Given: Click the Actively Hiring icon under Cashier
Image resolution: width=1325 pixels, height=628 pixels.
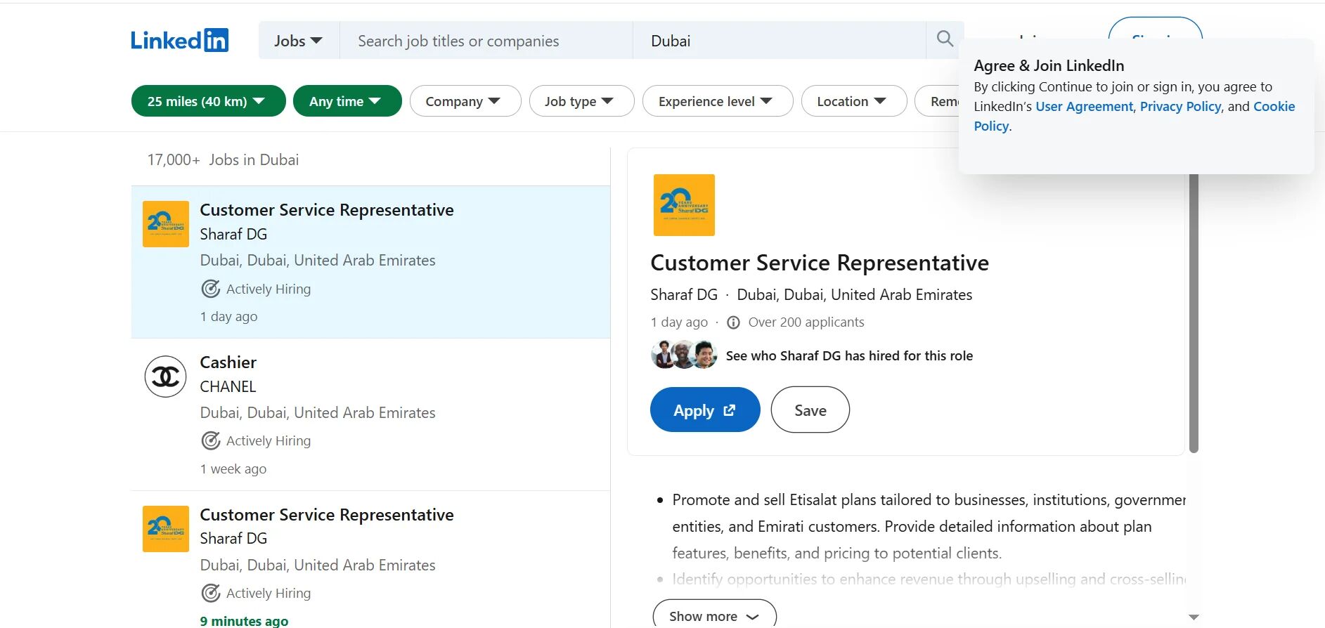Looking at the screenshot, I should coord(211,441).
